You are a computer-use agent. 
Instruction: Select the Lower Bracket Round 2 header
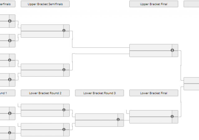pyautogui.click(x=45, y=93)
